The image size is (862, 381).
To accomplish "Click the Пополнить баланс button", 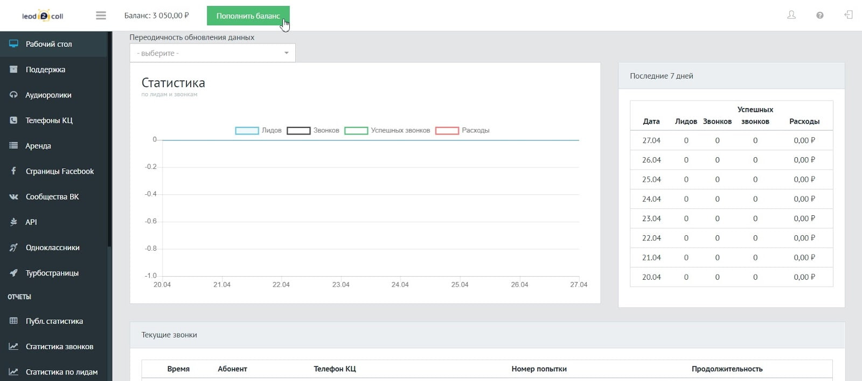I will (x=248, y=16).
